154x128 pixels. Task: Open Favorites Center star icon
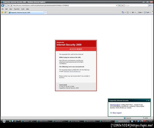2,12
